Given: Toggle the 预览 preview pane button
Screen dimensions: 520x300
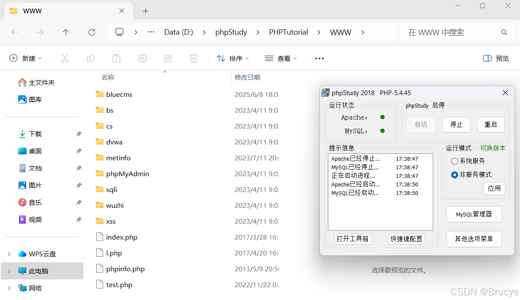Looking at the screenshot, I should [496, 58].
